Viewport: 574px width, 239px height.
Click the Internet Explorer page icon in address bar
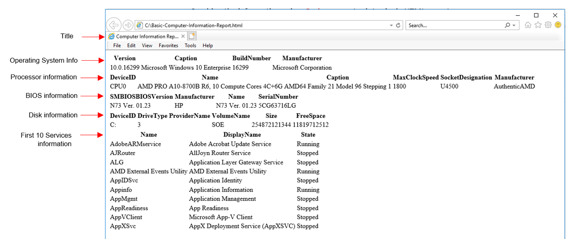(x=140, y=25)
